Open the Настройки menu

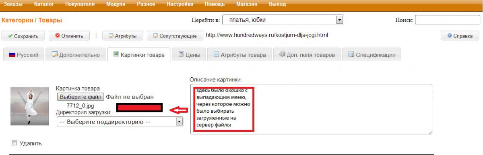[x=180, y=4]
